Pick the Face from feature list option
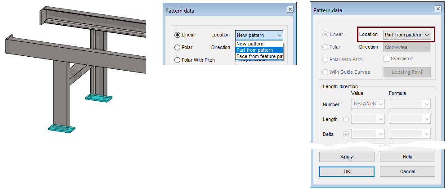Screen dimensions: 446x189 click(x=259, y=56)
